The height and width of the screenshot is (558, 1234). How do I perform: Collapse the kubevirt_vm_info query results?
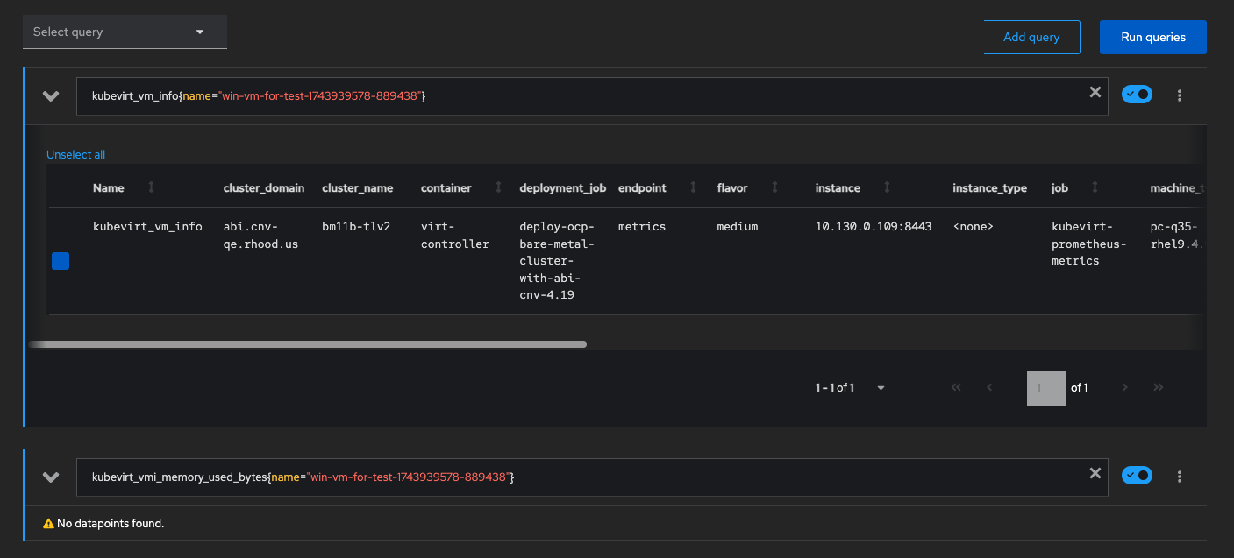tap(51, 96)
